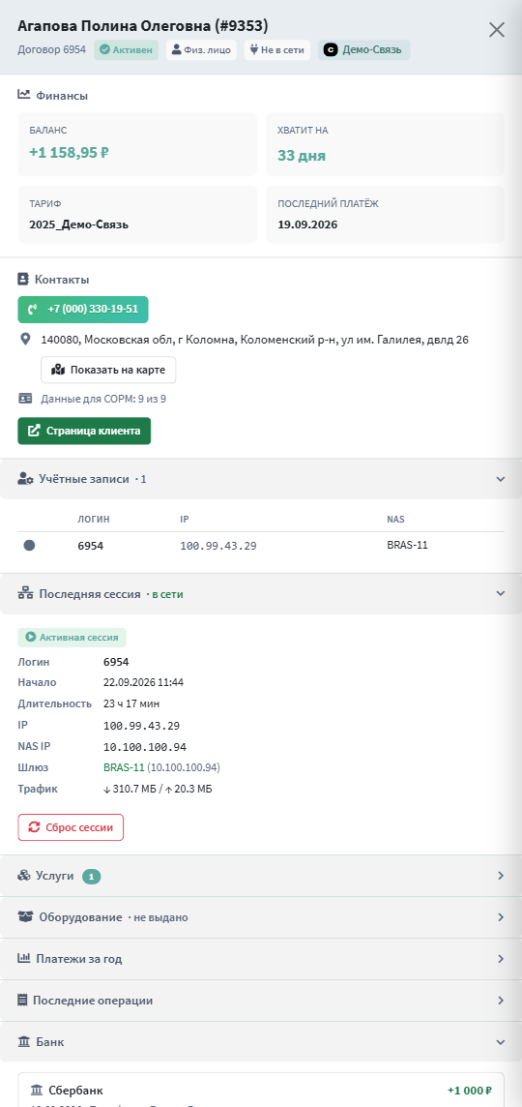522x1107 pixels.
Task: Click the Демо-Связь operator badge
Action: coord(364,50)
